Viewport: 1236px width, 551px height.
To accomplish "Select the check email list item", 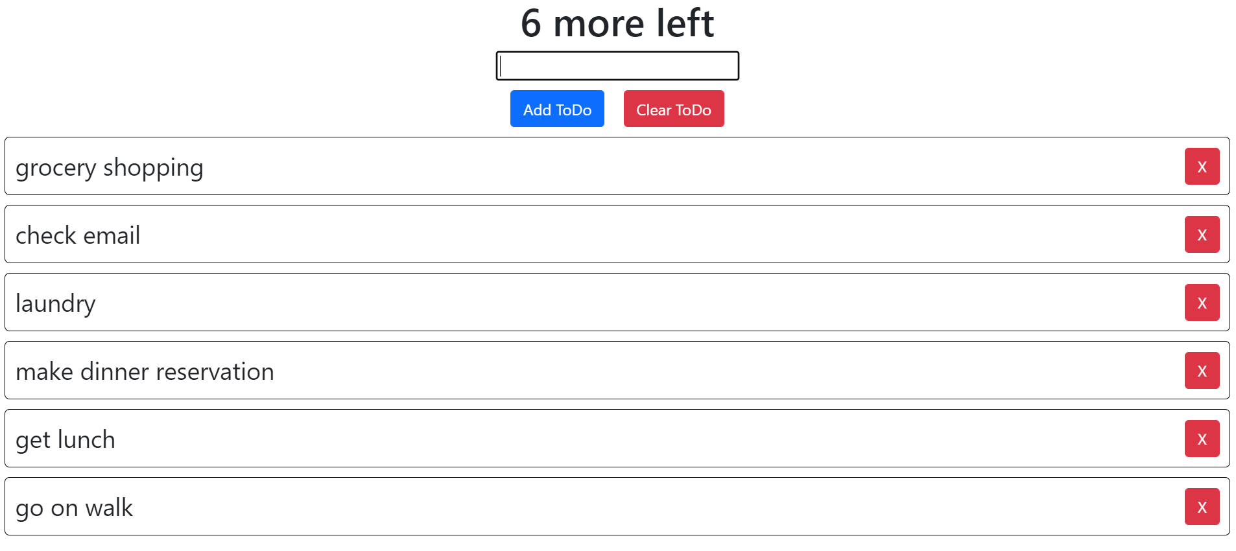I will pos(389,234).
